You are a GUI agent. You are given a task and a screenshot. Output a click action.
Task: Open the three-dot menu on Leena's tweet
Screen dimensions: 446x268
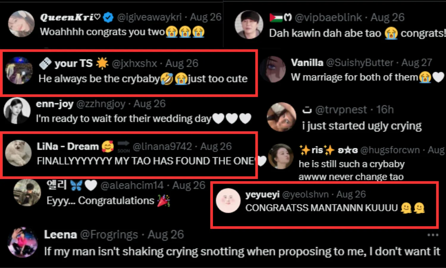[433, 235]
